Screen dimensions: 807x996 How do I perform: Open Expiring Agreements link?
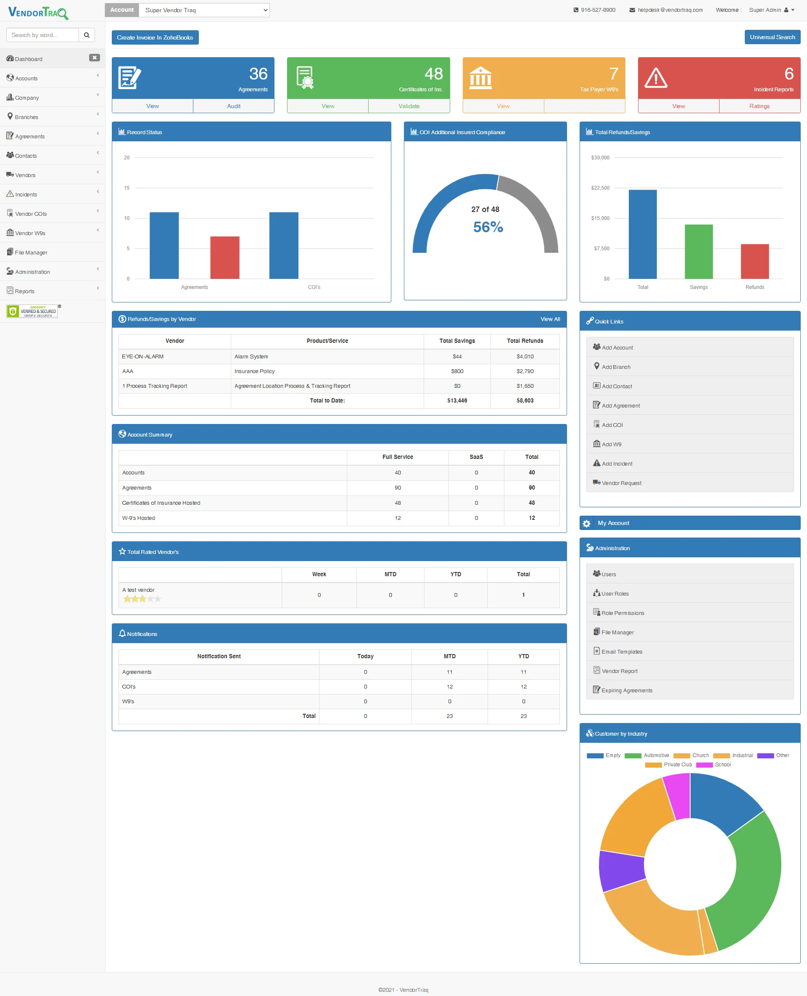click(689, 690)
